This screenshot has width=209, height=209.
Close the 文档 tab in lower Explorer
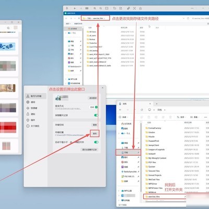150,104
